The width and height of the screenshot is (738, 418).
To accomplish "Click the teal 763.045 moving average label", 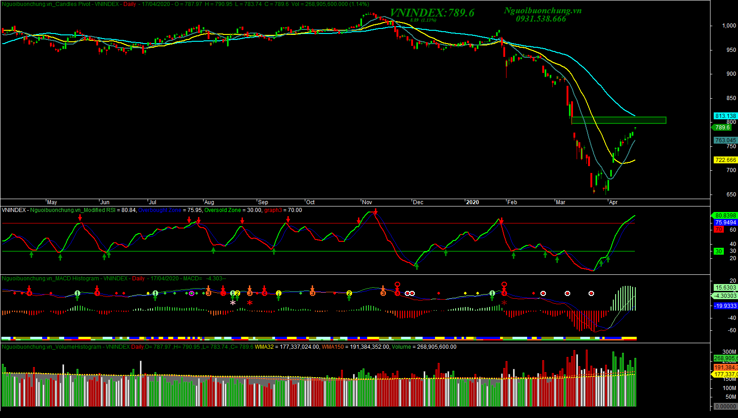I will pos(725,140).
